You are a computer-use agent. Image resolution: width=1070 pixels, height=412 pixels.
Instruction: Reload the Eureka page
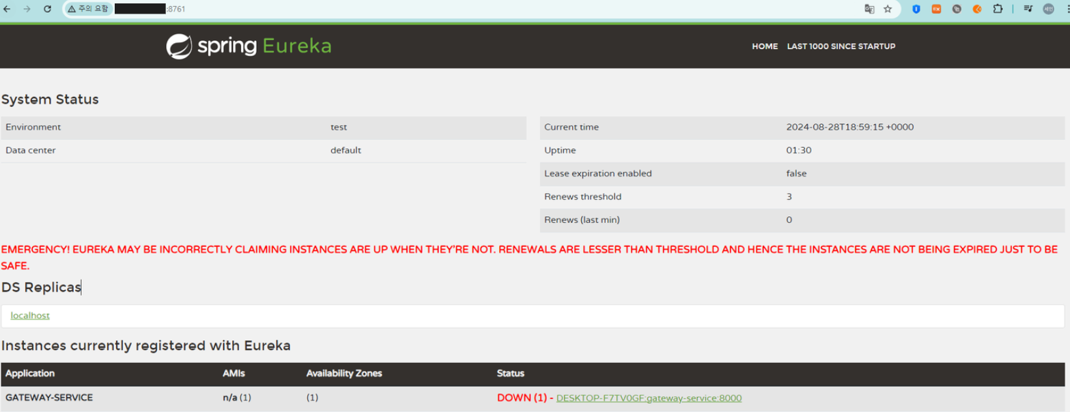click(47, 9)
